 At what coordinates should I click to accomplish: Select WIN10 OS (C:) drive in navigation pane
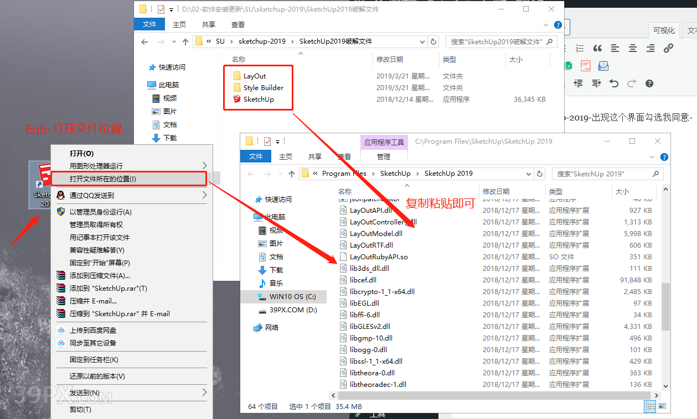(x=292, y=297)
